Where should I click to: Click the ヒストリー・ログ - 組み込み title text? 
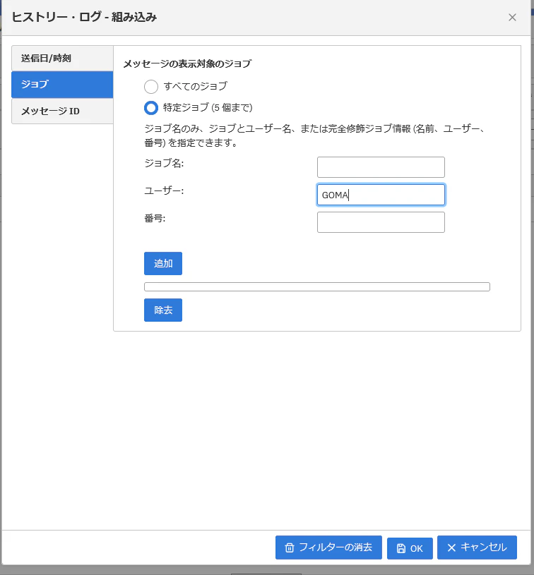click(85, 17)
